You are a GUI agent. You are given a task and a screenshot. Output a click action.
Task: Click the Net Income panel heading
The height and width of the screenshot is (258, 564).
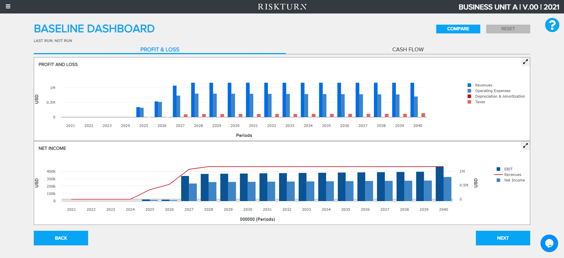pyautogui.click(x=52, y=148)
